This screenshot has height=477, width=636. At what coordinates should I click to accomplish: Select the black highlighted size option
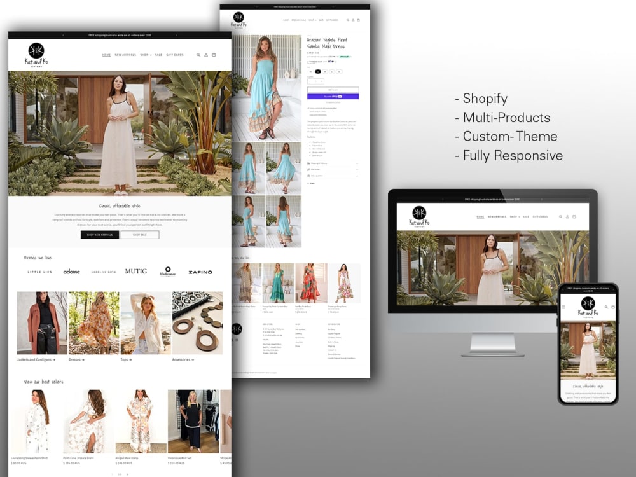pos(318,71)
